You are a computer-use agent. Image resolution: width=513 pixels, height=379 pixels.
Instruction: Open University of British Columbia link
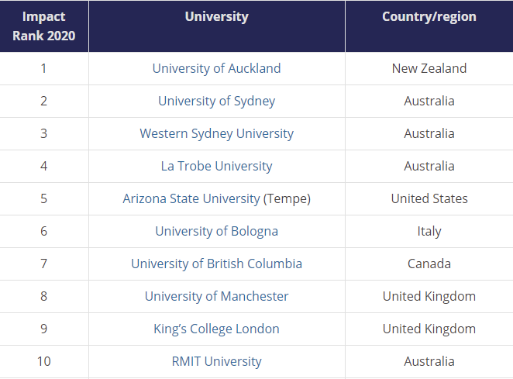[216, 264]
